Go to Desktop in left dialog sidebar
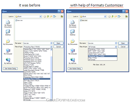 [8, 33]
